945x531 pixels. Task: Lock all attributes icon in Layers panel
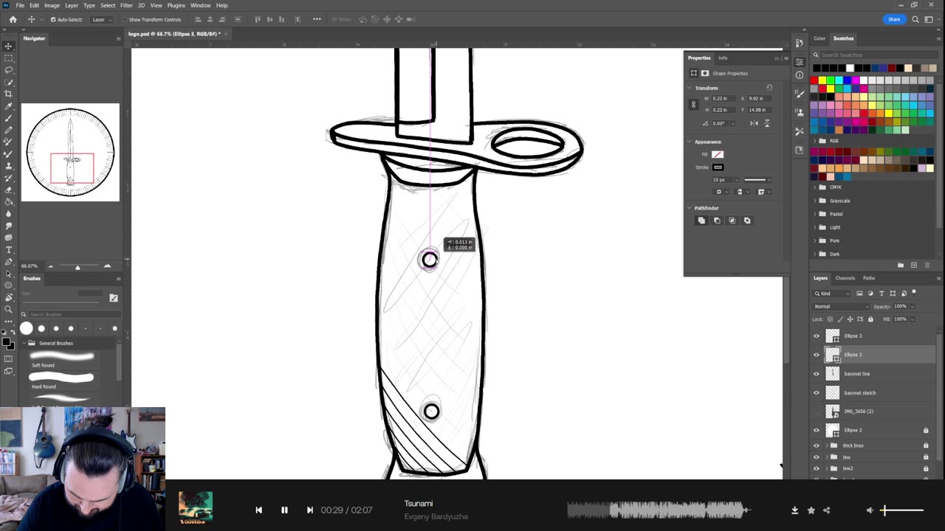coord(870,319)
